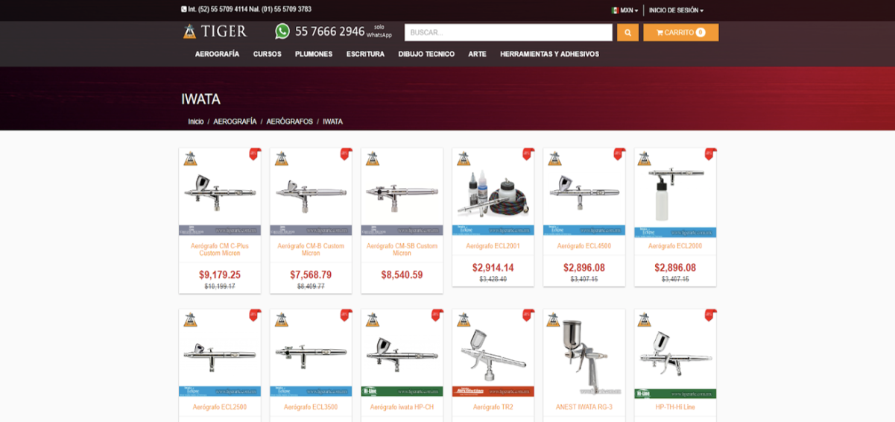Click IWATA breadcrumb link

pyautogui.click(x=332, y=121)
